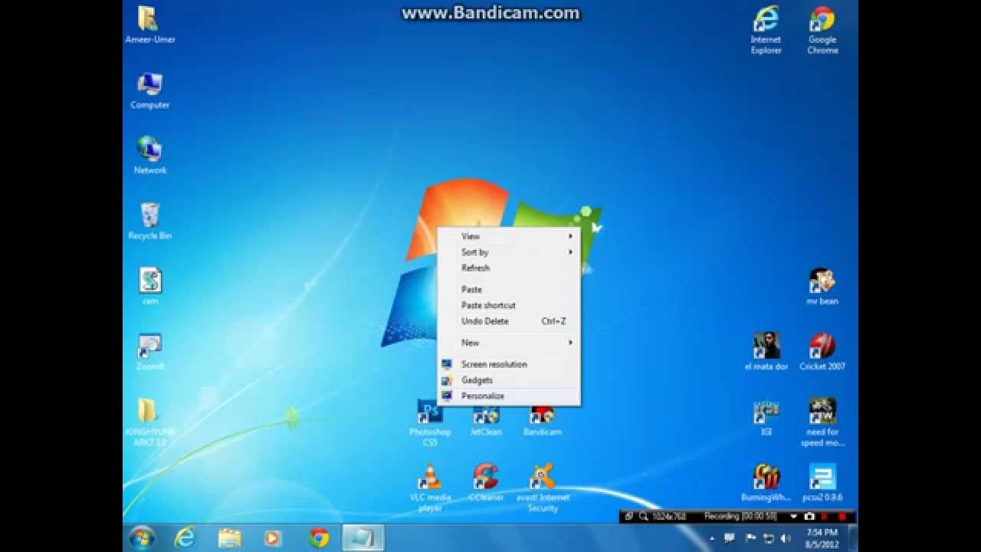Select the VLC media player shortcut
Viewport: 981px width, 552px height.
(x=430, y=488)
